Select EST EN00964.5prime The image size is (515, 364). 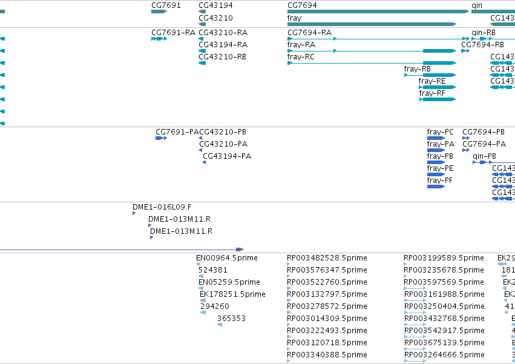[198, 264]
